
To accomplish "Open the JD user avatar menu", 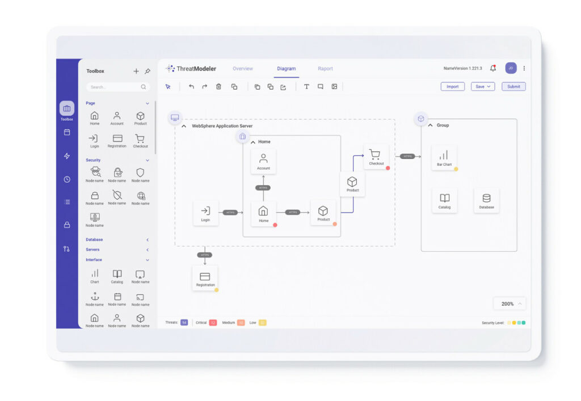I will click(x=511, y=68).
